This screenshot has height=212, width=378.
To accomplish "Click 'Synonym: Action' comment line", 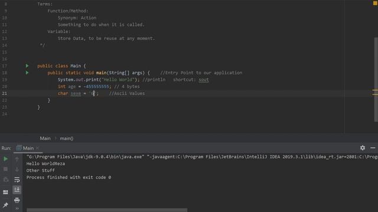I will point(77,18).
